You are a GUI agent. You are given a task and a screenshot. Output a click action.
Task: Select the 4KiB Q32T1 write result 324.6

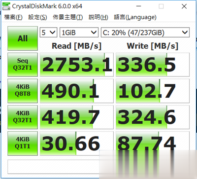[153, 117]
